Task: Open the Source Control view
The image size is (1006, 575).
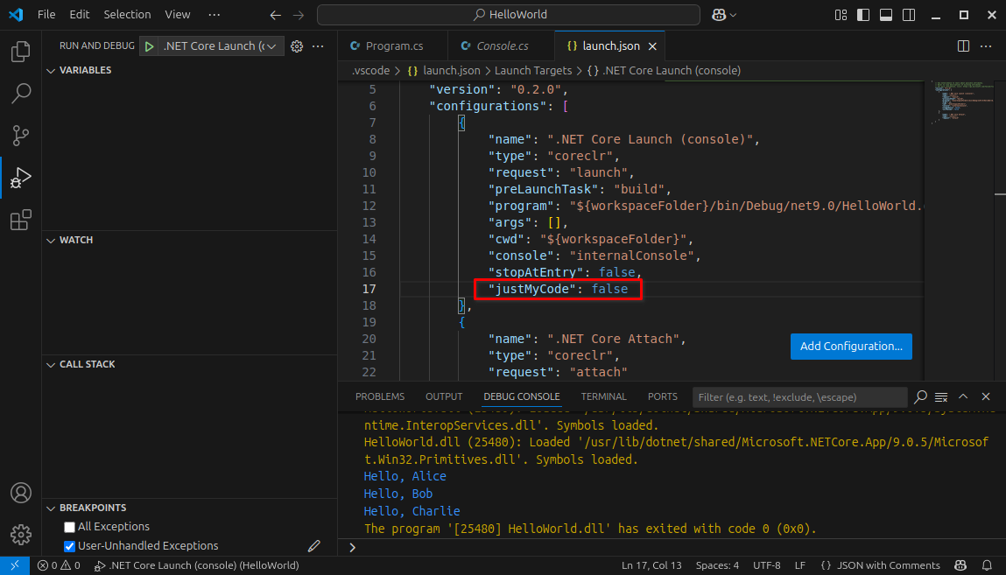Action: coord(20,136)
